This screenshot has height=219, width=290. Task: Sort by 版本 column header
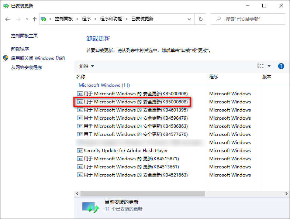[267, 77]
